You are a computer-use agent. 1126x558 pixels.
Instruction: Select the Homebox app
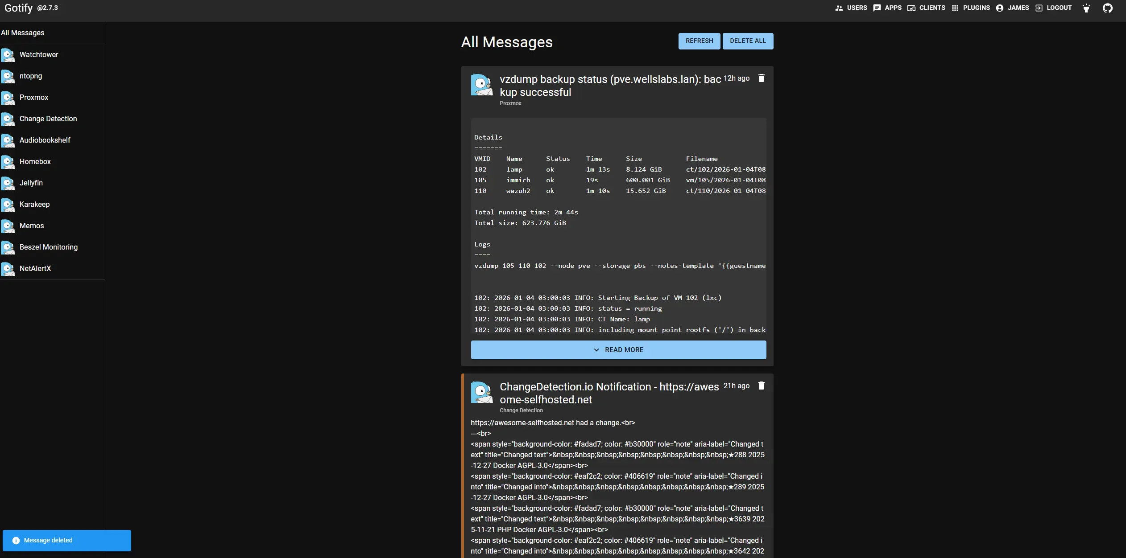(x=52, y=162)
